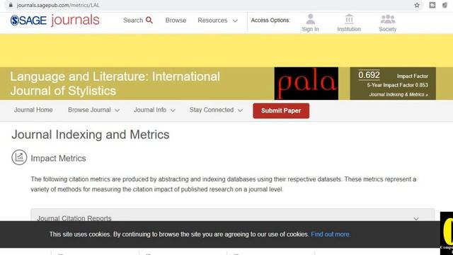The image size is (453, 255).
Task: Click the journal title Language and Literature
Action: tap(115, 84)
